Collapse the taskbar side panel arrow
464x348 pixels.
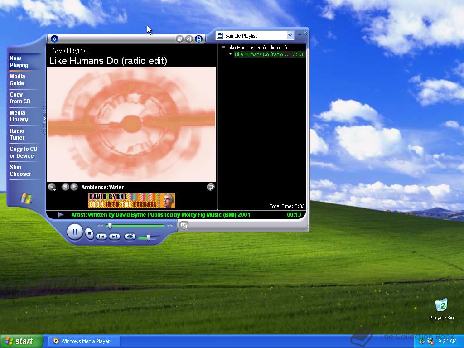44,119
